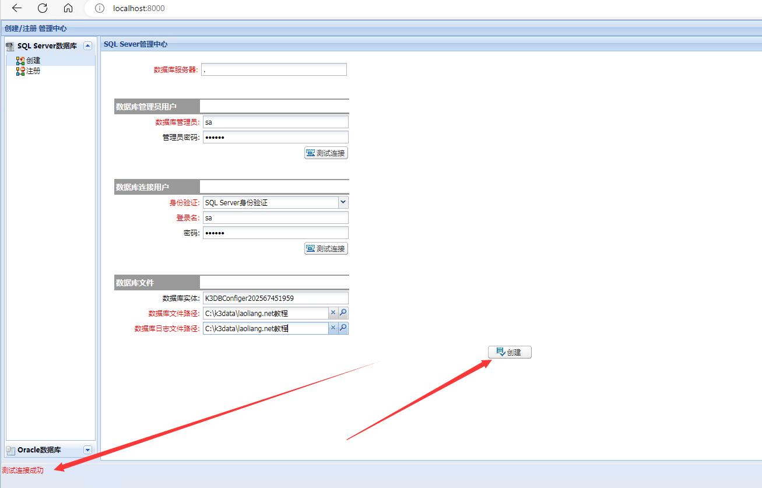The height and width of the screenshot is (488, 762).
Task: Click the 创建 tree node icon
Action: tap(20, 60)
